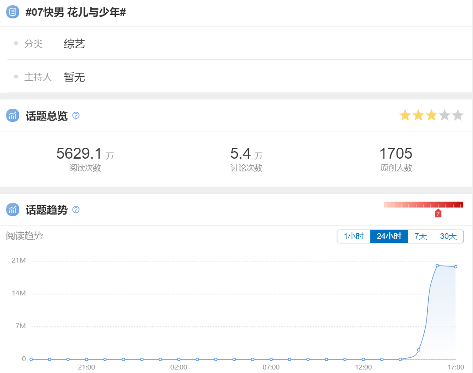Click the 暂无 host value

pyautogui.click(x=74, y=77)
